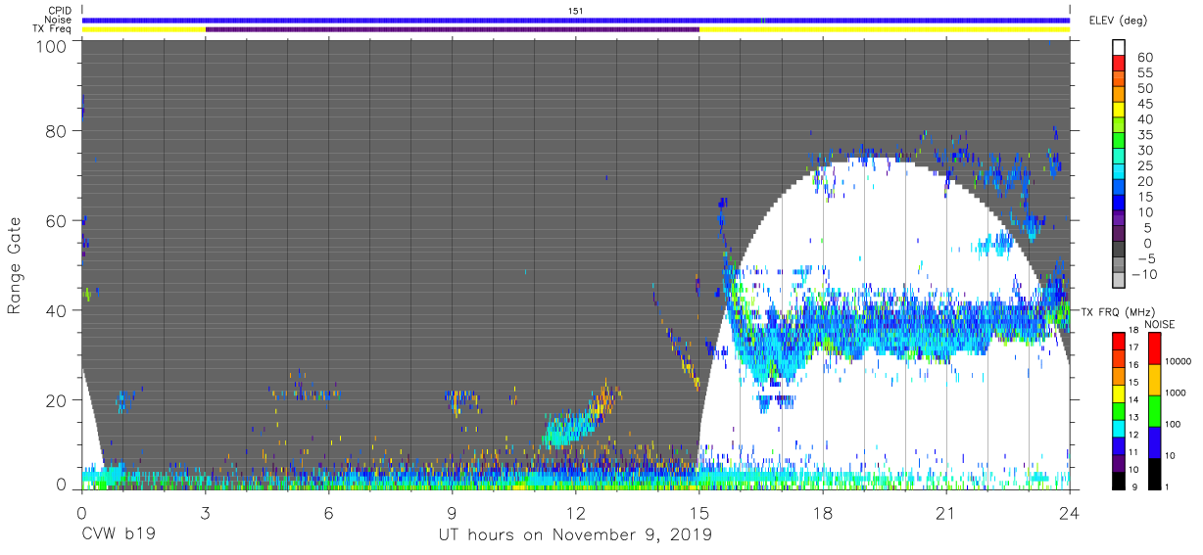Click 'UT hours on November 9, 2019' axis title
This screenshot has width=1203, height=555.
tap(574, 536)
